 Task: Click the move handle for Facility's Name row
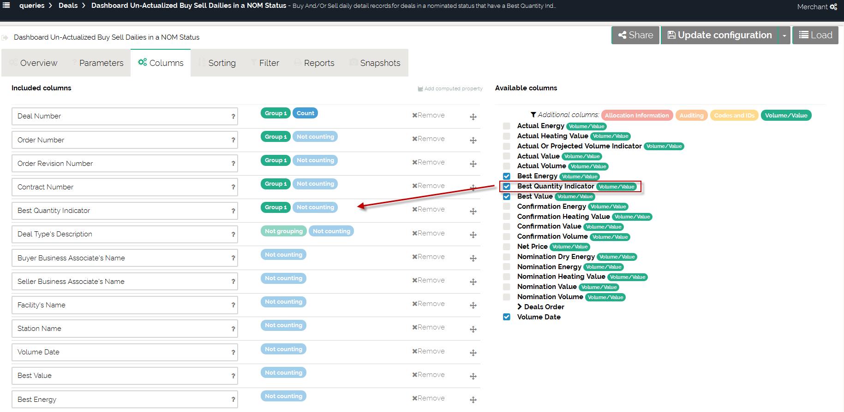tap(473, 306)
